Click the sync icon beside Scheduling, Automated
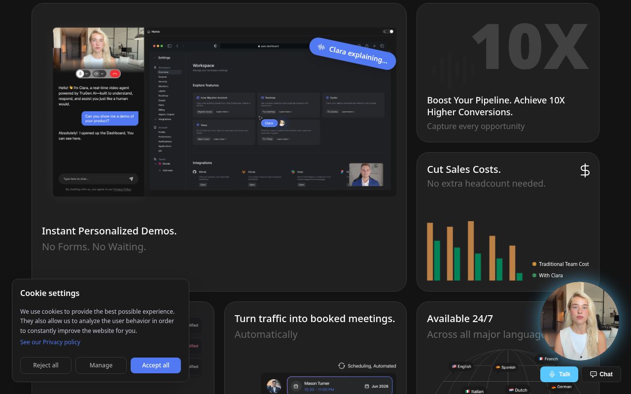 point(341,366)
